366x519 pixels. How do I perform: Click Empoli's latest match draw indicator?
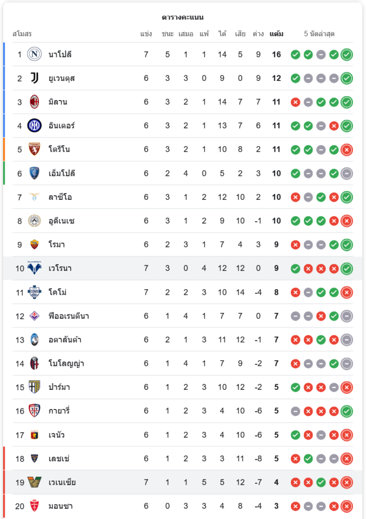point(347,173)
